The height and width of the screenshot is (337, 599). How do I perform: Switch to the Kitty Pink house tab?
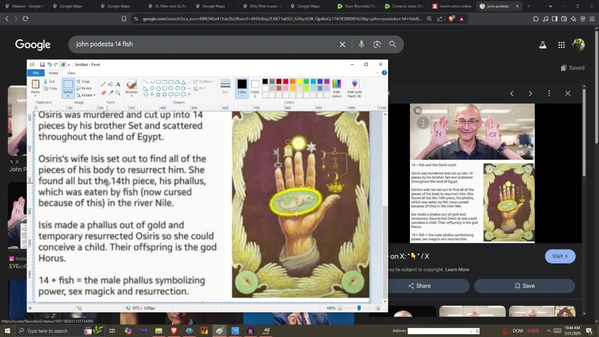(x=262, y=6)
